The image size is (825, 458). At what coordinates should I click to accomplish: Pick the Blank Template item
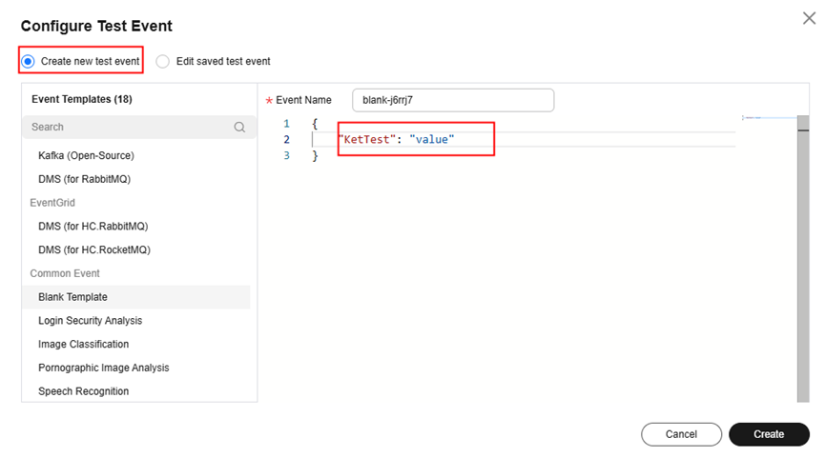click(73, 297)
